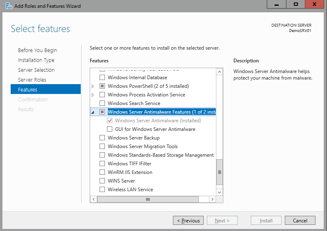
Task: Select GUI for Windows Server Antimalware label
Action: pyautogui.click(x=155, y=129)
